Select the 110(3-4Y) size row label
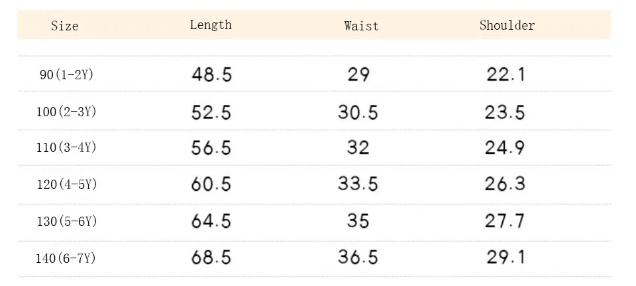Image resolution: width=636 pixels, height=286 pixels. point(66,148)
